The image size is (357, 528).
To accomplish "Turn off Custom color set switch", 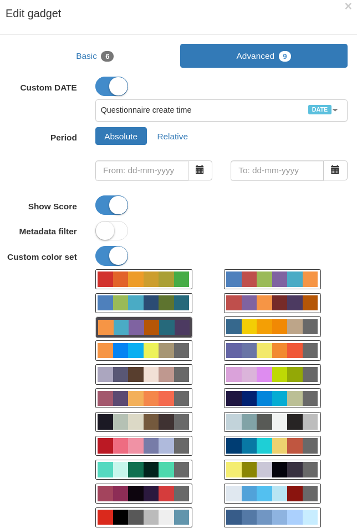I will 111,256.
